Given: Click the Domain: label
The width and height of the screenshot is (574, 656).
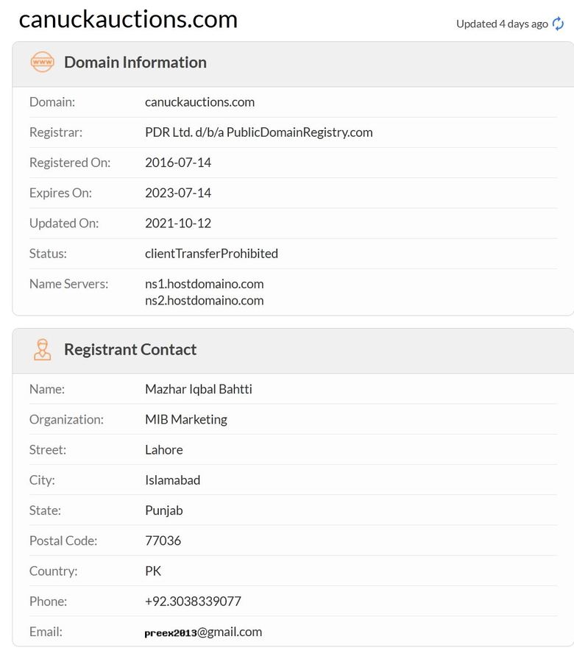Looking at the screenshot, I should point(52,102).
